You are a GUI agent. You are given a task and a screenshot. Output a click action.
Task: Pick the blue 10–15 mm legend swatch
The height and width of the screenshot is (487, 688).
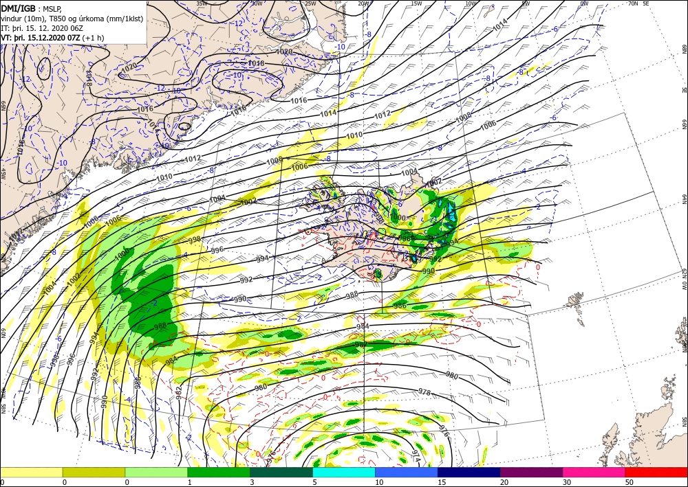coord(407,472)
